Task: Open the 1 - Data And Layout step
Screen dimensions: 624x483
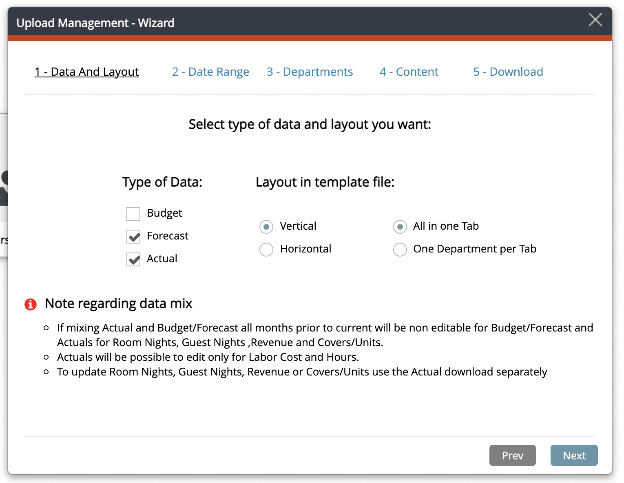Action: 86,72
